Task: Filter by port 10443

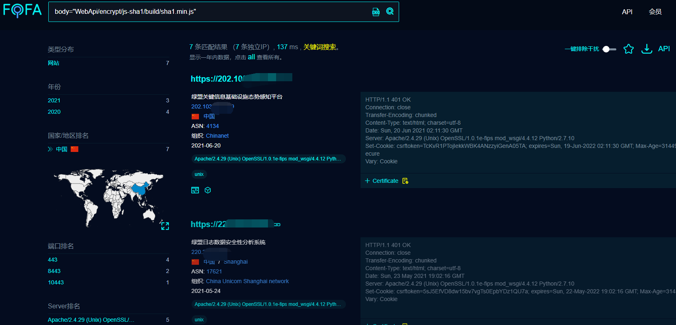Action: 56,282
